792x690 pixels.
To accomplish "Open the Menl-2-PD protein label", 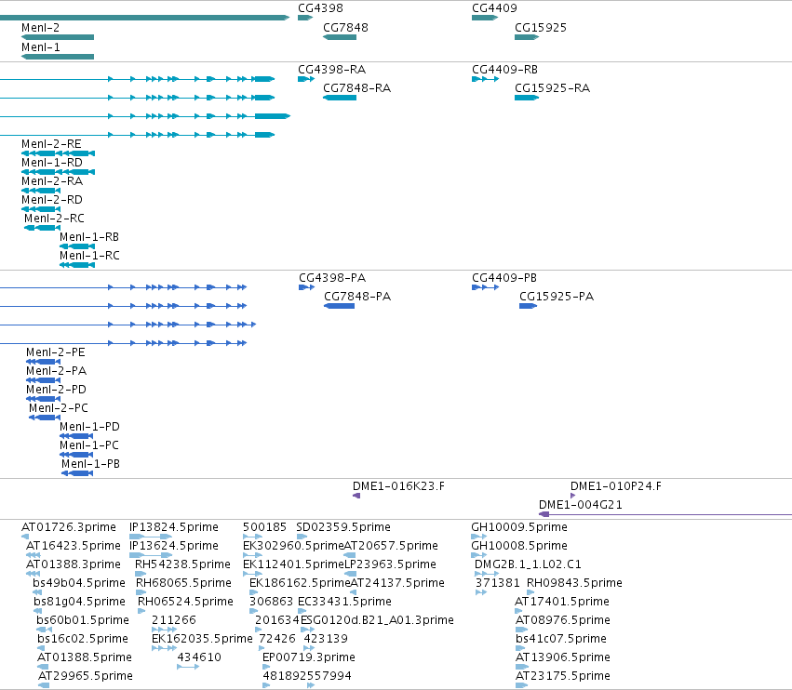I will pyautogui.click(x=56, y=389).
